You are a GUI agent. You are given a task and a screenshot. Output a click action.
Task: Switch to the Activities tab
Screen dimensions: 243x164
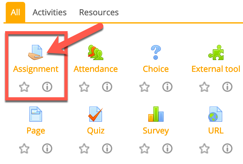pyautogui.click(x=49, y=12)
